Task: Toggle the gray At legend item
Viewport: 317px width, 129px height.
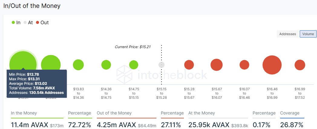Action: point(28,22)
